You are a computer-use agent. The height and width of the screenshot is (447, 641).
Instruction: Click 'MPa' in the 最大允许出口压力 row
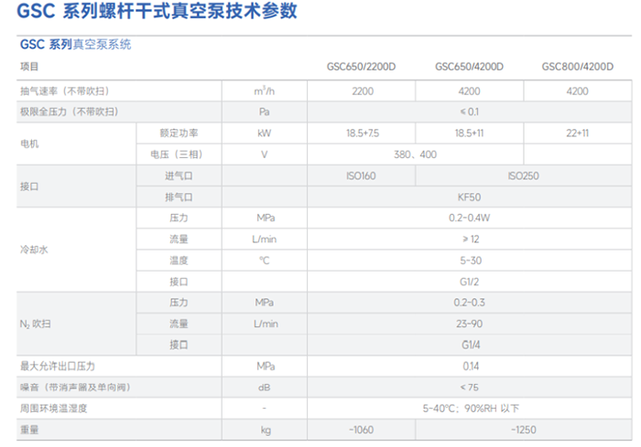coord(266,367)
